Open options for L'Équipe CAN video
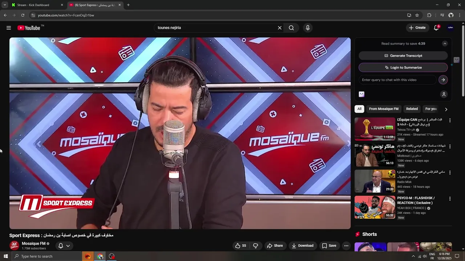The width and height of the screenshot is (465, 261). coord(450,120)
